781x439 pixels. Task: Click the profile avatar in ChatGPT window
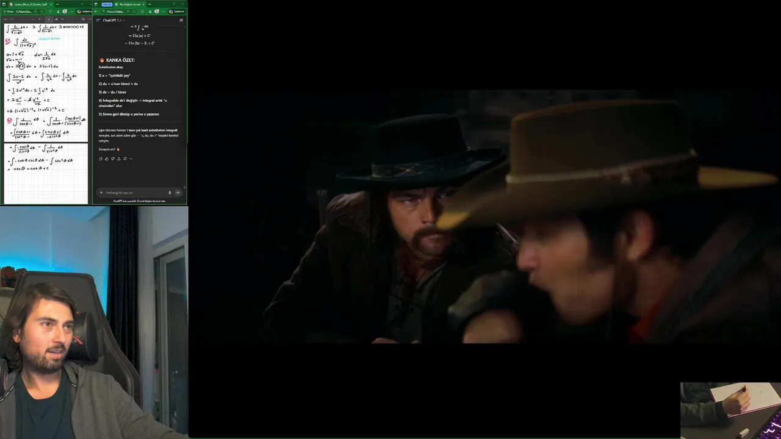point(157,12)
